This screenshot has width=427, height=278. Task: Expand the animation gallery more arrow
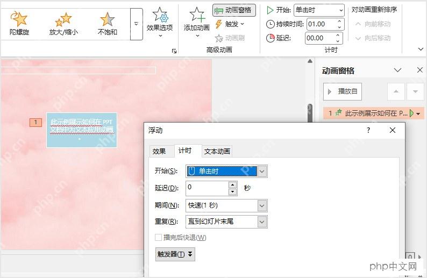pyautogui.click(x=137, y=24)
